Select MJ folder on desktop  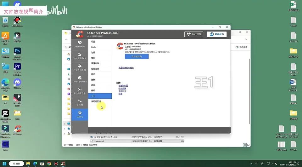pos(5,99)
